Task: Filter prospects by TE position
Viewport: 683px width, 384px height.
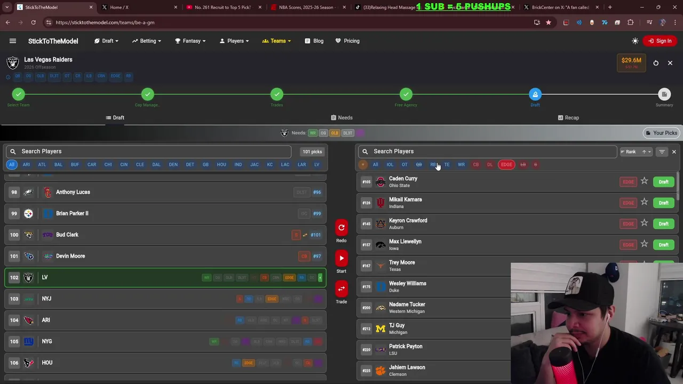Action: pyautogui.click(x=447, y=164)
